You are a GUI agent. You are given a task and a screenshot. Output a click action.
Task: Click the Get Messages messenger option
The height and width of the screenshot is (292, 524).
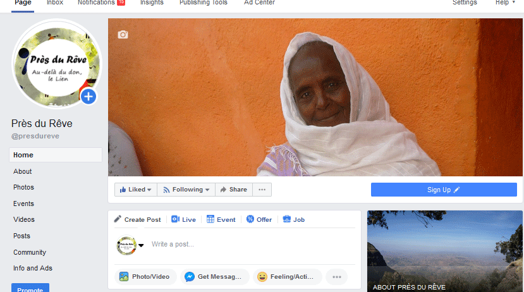214,277
